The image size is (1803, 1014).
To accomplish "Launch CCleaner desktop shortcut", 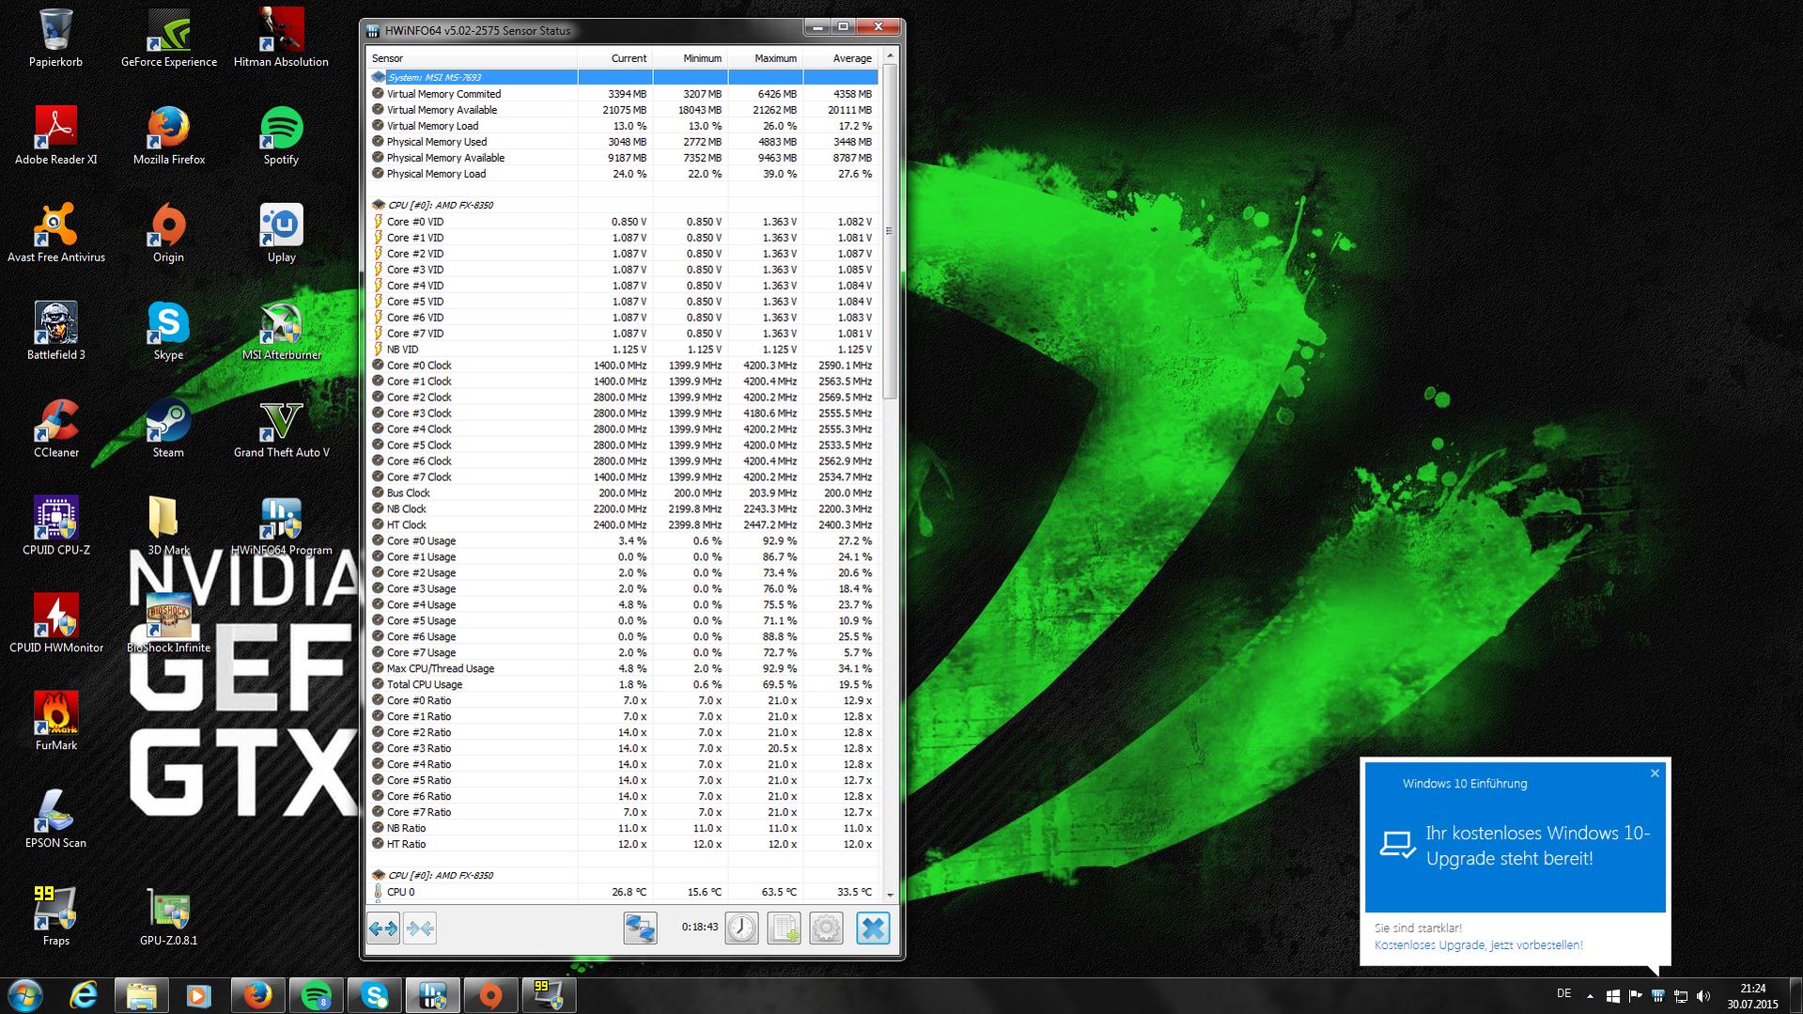I will (55, 429).
